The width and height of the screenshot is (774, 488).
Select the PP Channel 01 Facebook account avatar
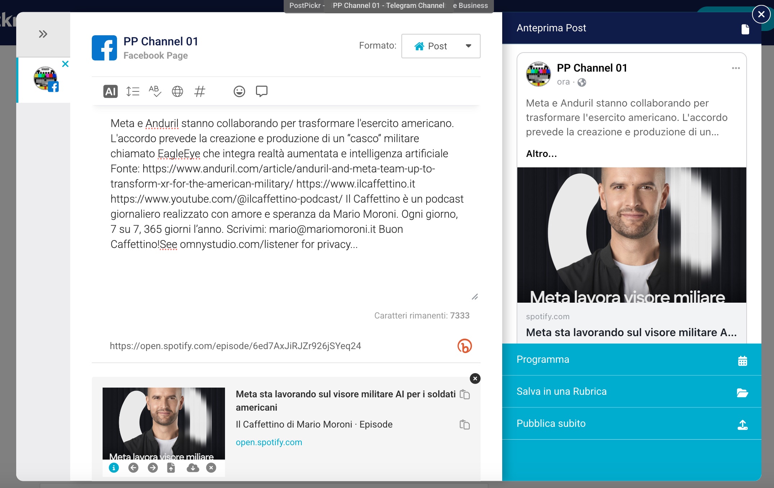(x=46, y=79)
